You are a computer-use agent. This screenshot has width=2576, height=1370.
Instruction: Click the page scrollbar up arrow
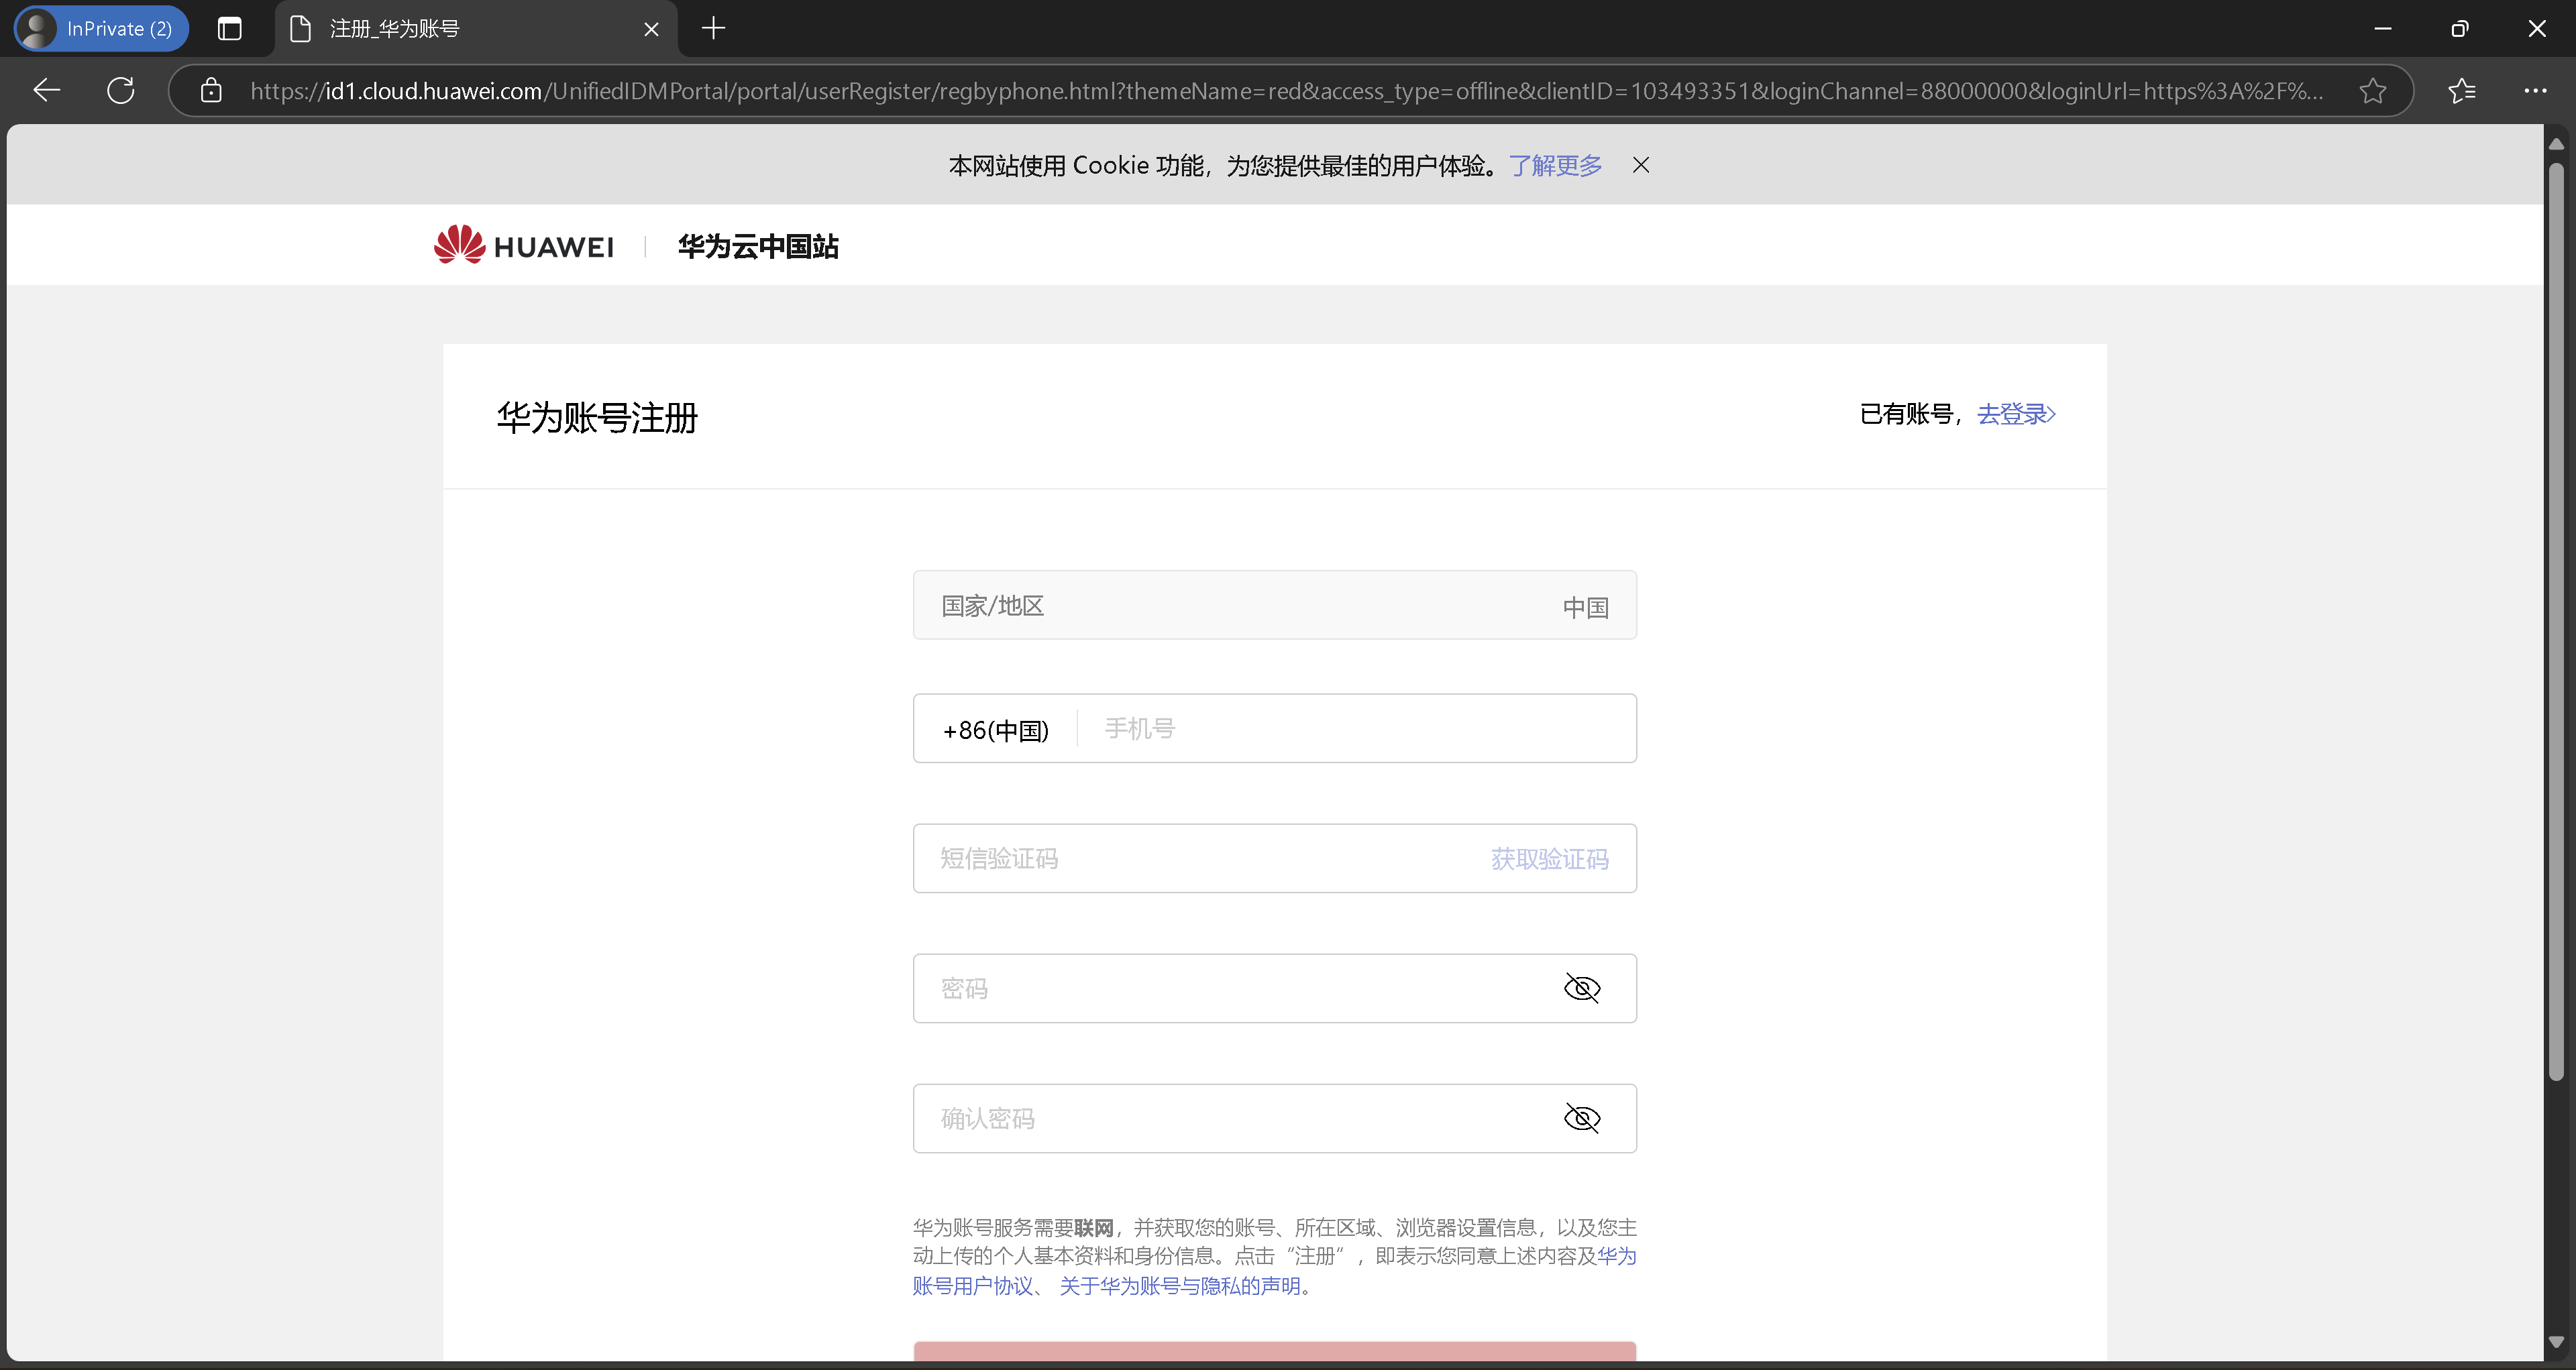pos(2556,144)
